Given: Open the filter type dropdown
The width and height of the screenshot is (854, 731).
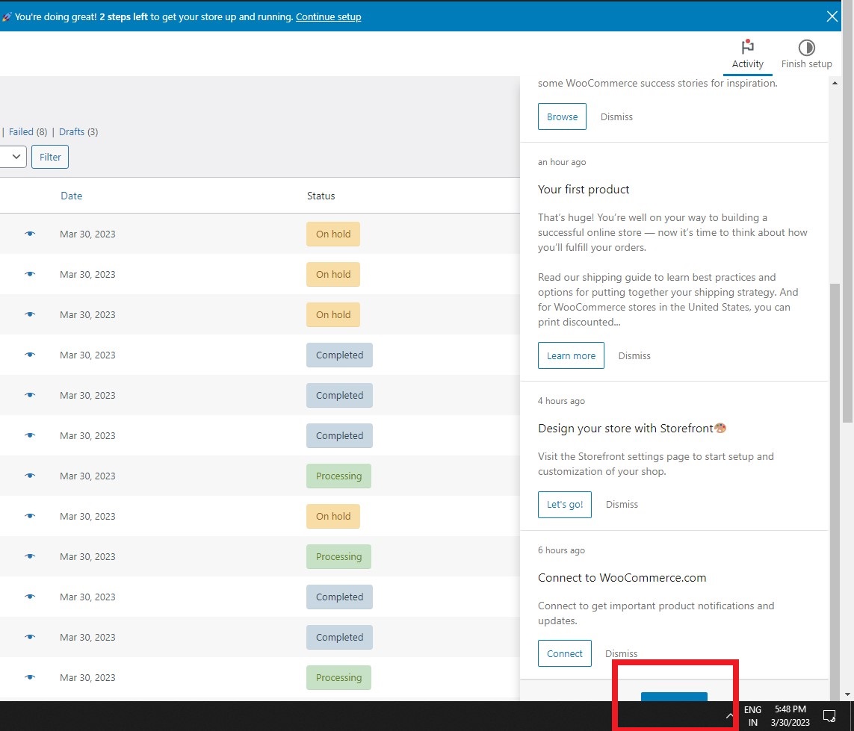Looking at the screenshot, I should (13, 157).
